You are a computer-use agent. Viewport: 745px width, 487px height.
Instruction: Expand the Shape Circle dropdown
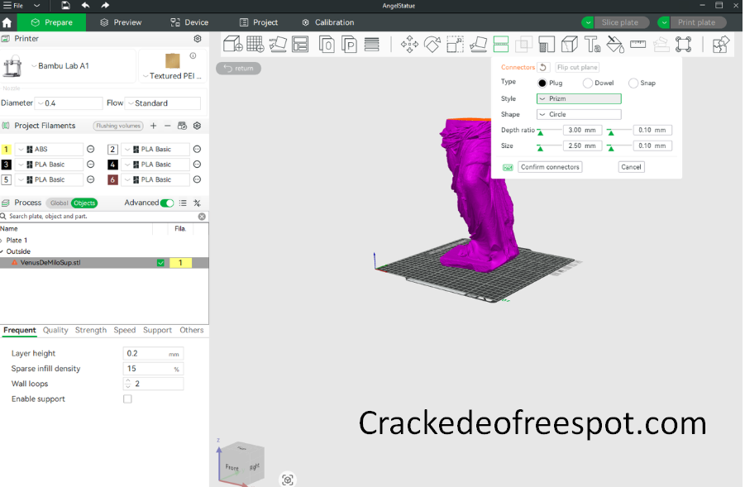[x=578, y=115]
